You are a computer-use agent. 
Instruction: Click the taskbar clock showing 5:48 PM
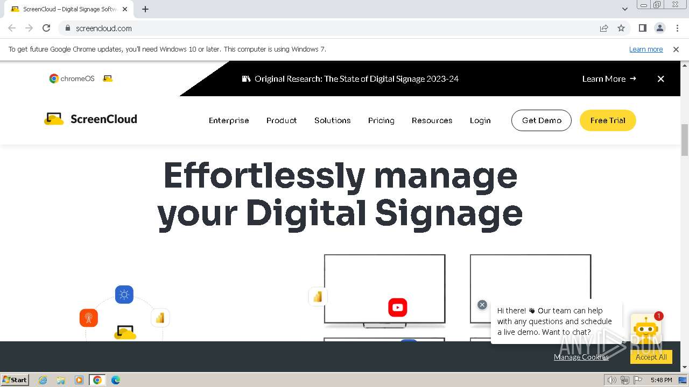[x=661, y=380]
